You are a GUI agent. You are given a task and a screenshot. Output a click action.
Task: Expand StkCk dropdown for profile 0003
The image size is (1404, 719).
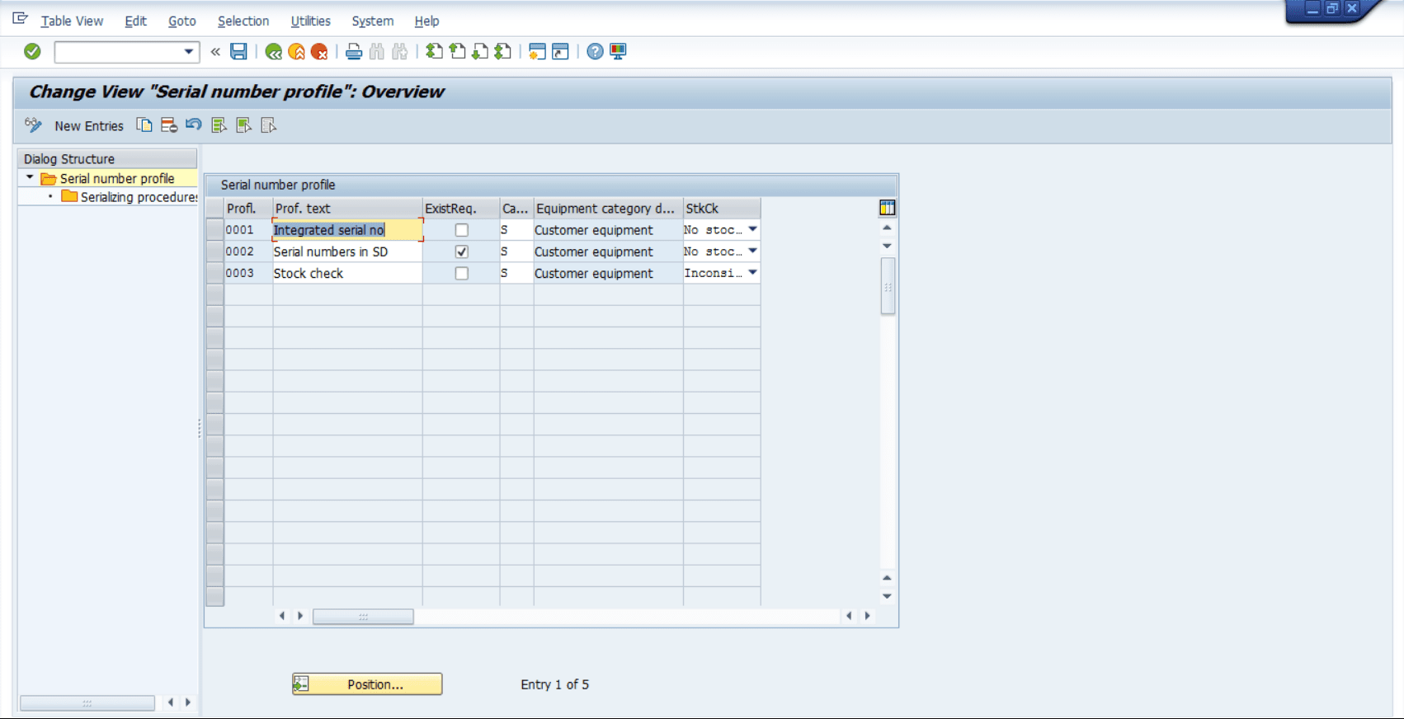[x=752, y=272]
